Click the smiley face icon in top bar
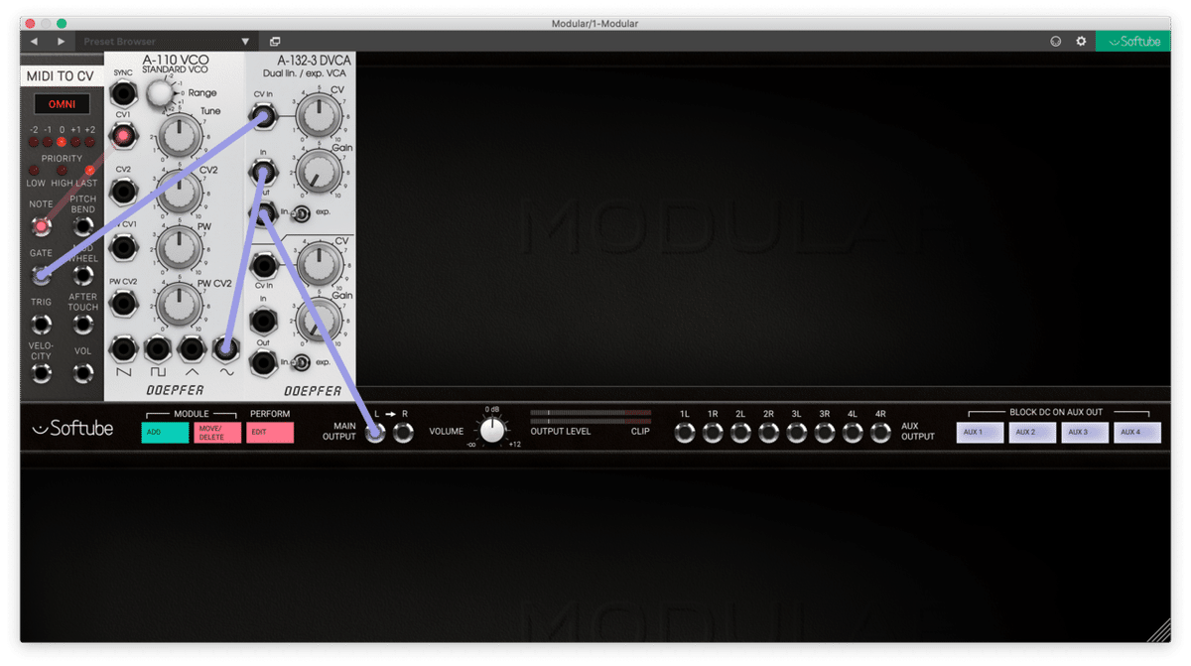1191x666 pixels. point(1056,42)
